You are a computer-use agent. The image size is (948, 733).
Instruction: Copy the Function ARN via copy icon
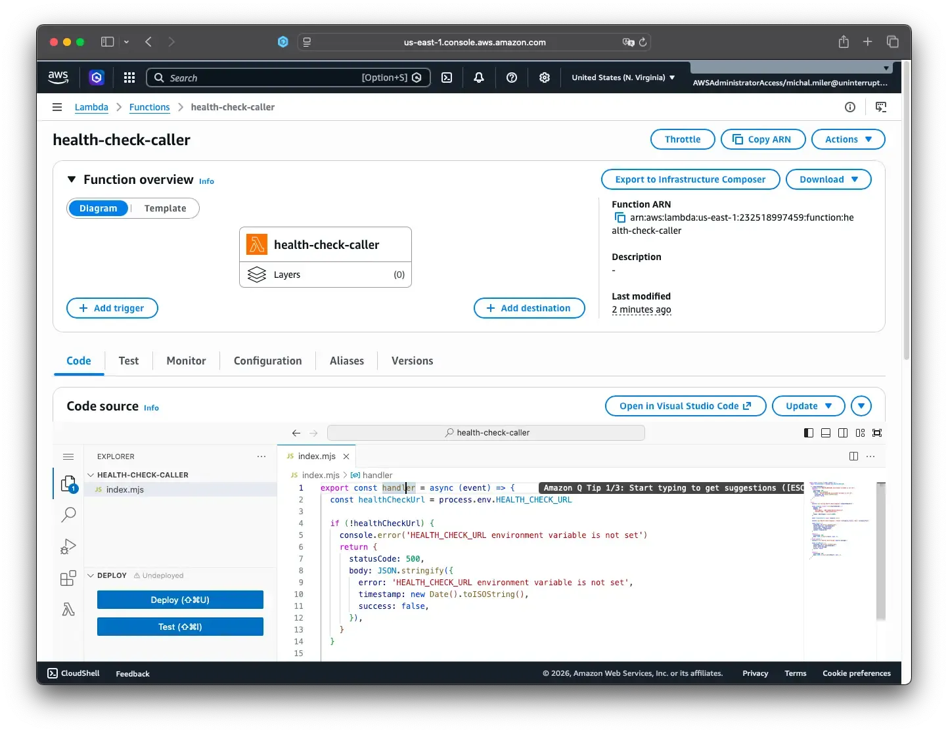[x=620, y=217]
